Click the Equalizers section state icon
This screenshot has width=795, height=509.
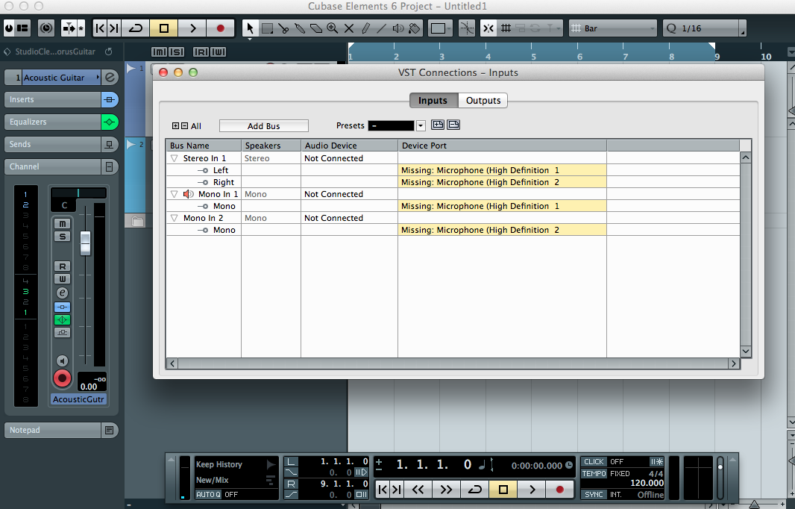tap(110, 122)
